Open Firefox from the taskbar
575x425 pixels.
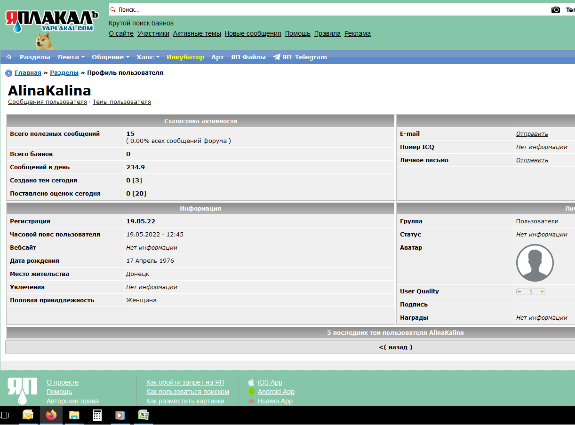coord(51,415)
